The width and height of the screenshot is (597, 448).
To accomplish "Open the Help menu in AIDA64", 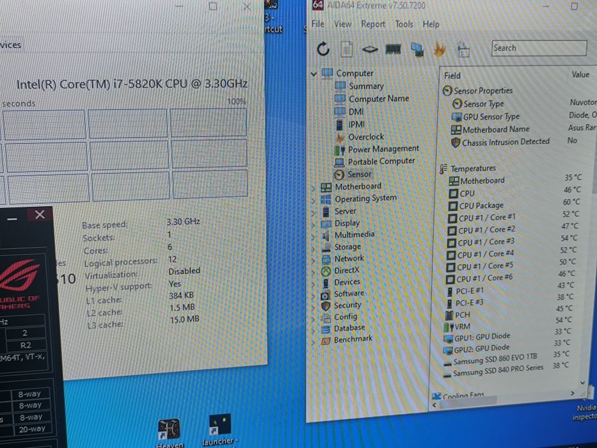I will point(431,24).
